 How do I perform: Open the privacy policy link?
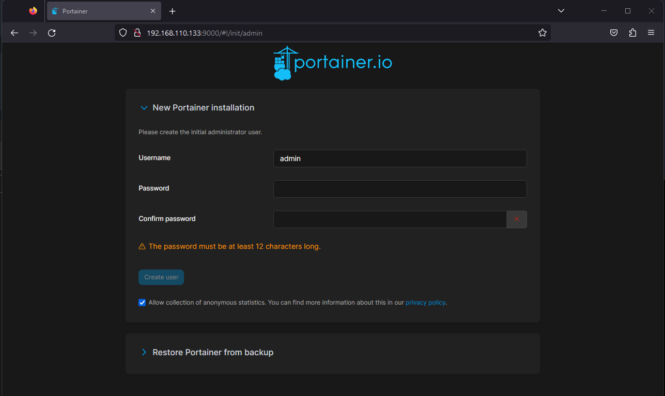coord(425,303)
